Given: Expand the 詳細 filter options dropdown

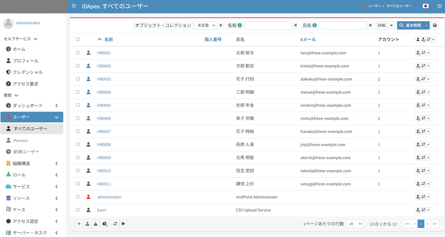Looking at the screenshot, I should [x=385, y=25].
